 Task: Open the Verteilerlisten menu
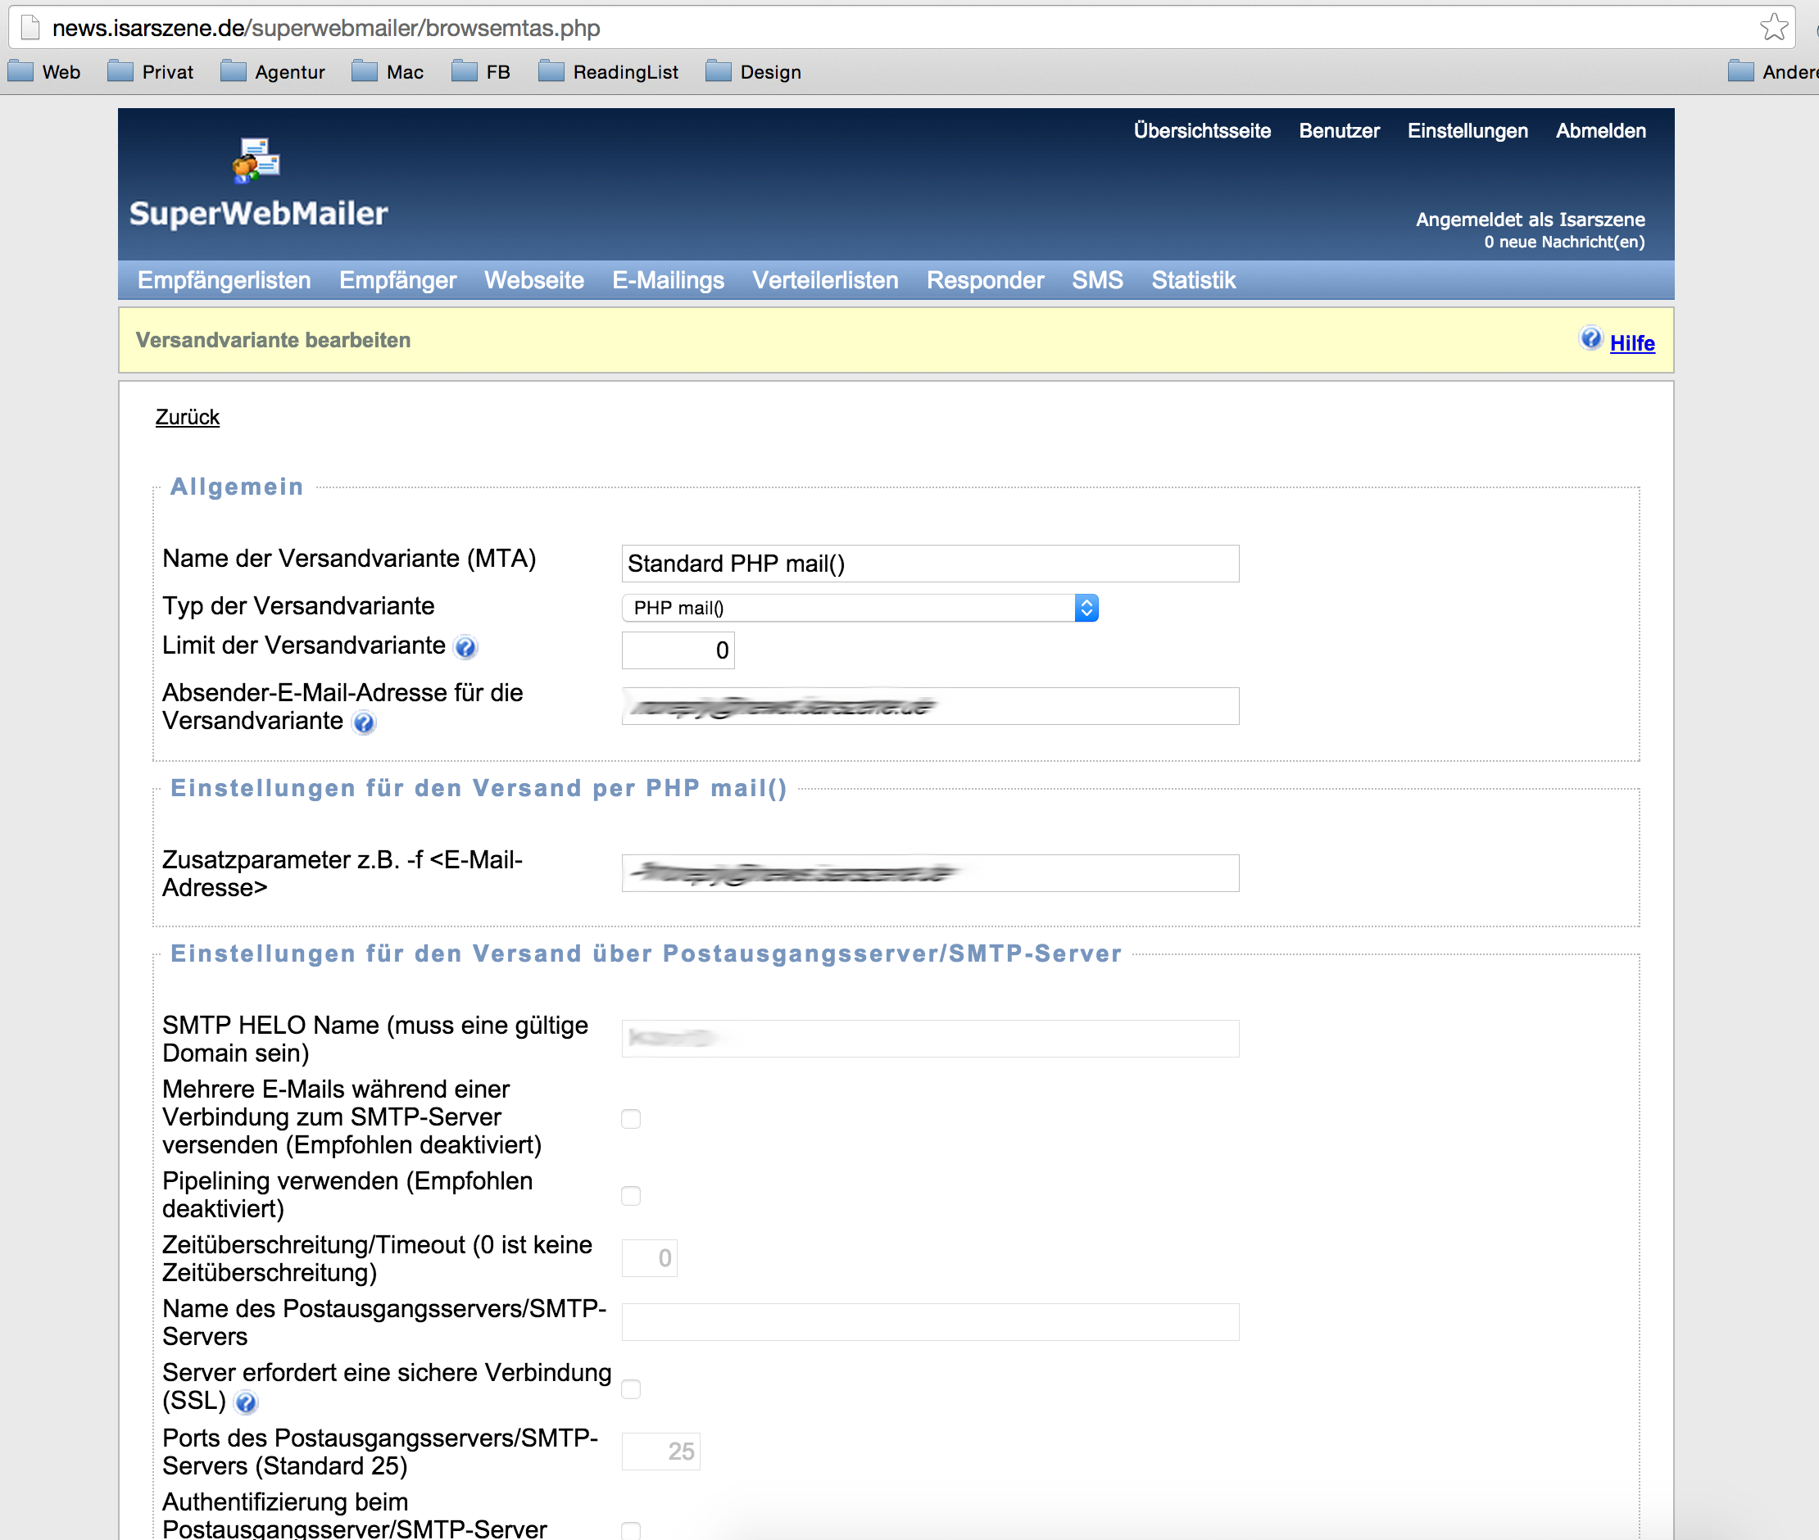click(825, 280)
